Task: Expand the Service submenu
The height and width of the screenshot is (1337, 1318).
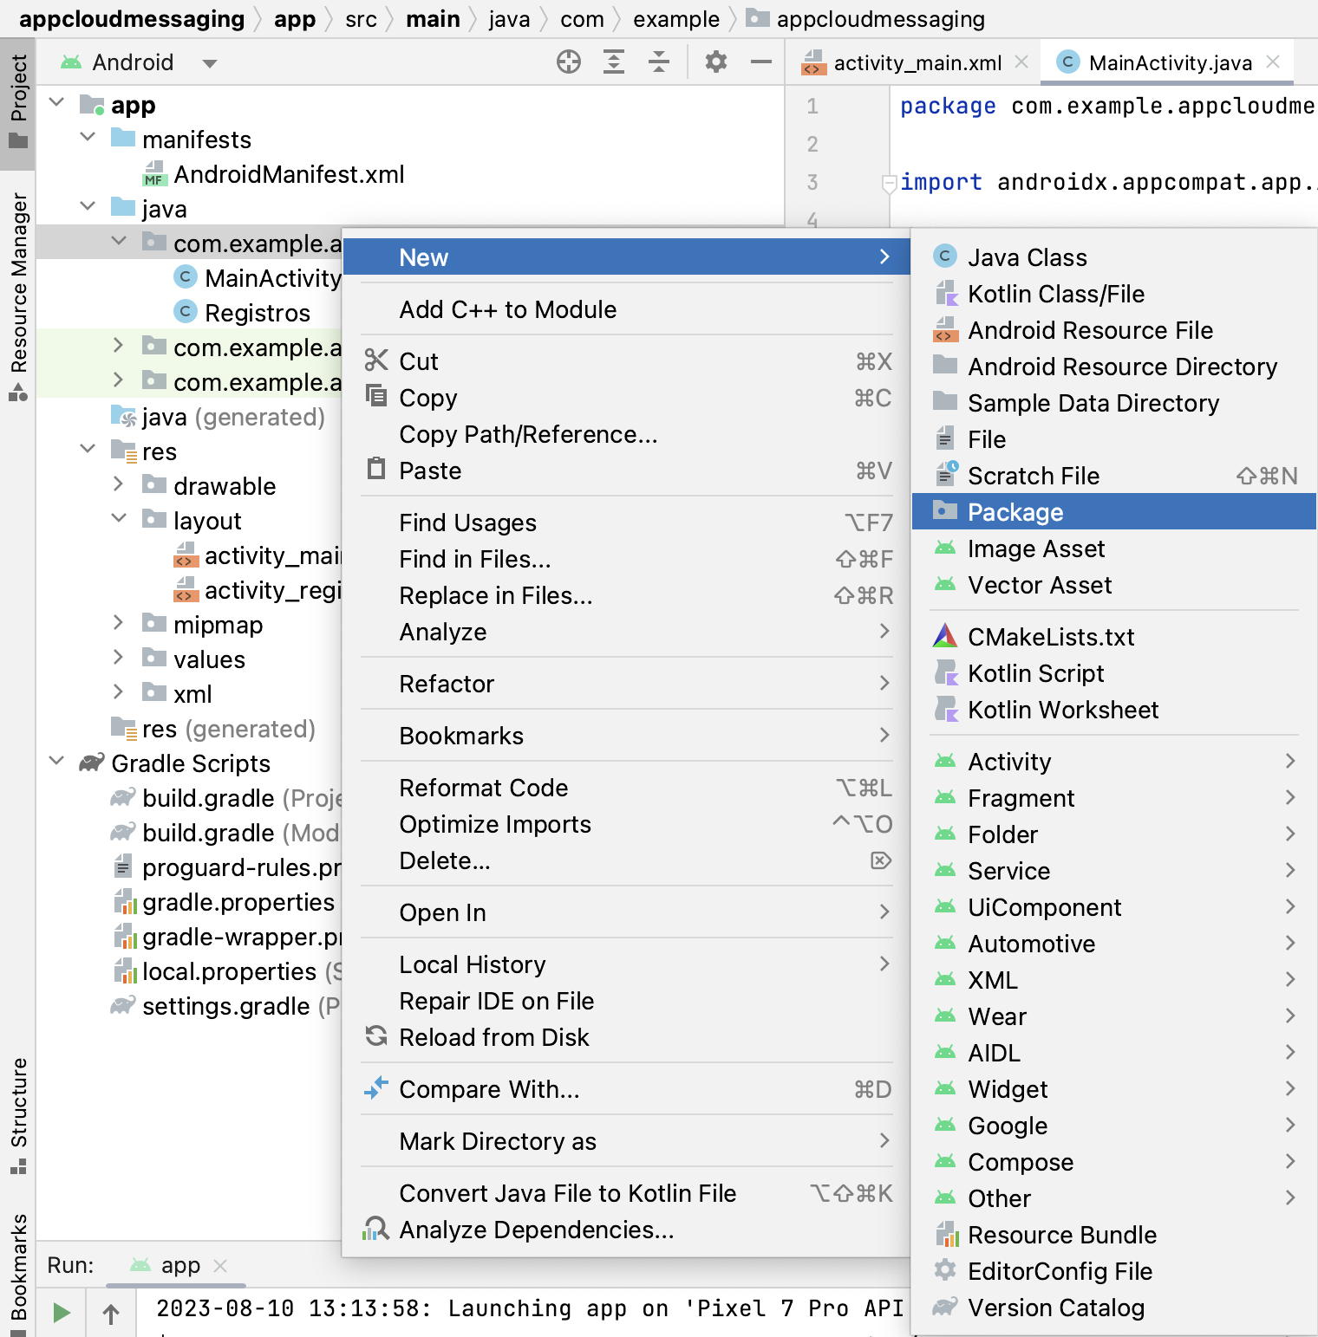Action: pyautogui.click(x=1114, y=871)
